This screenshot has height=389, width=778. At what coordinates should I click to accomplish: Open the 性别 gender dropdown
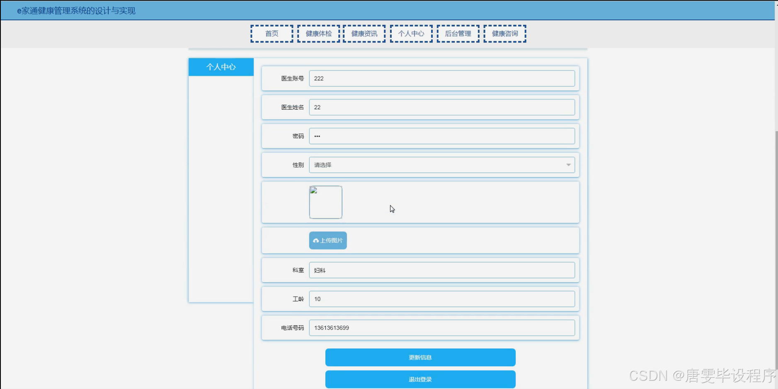pyautogui.click(x=441, y=165)
